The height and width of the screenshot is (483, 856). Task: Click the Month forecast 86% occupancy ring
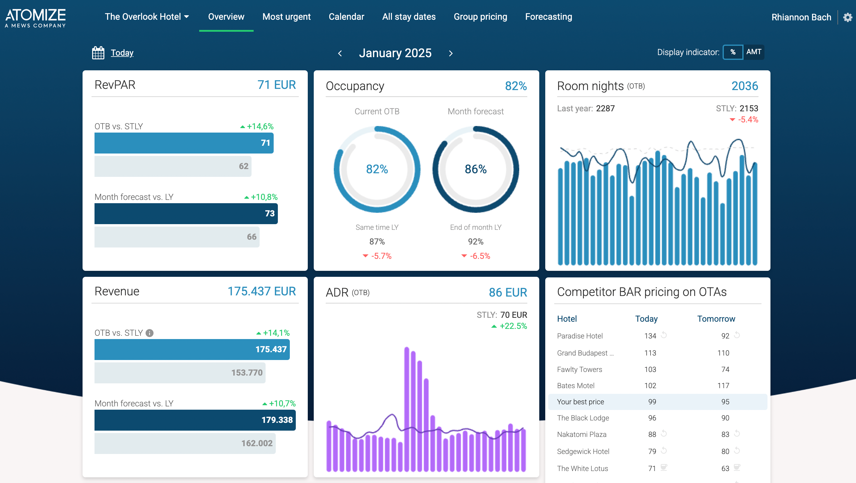pos(475,169)
